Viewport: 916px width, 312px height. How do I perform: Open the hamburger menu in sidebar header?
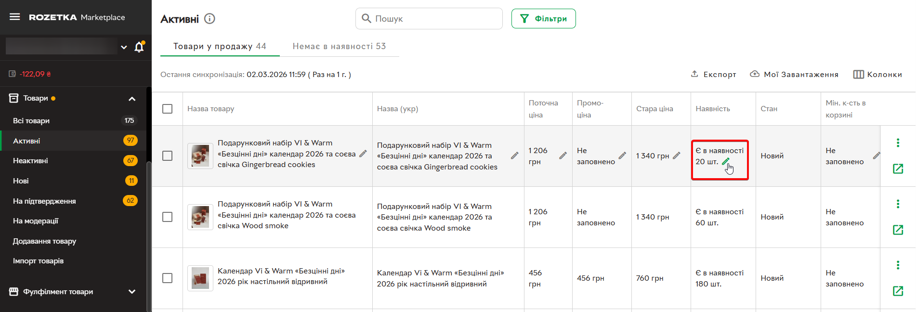(15, 17)
